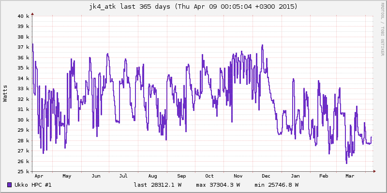The height and width of the screenshot is (193, 387).
Task: Click the 35 k y-axis tick label
Action: (x=24, y=68)
